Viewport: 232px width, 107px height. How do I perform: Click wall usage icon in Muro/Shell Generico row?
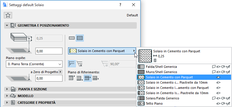[214, 72]
